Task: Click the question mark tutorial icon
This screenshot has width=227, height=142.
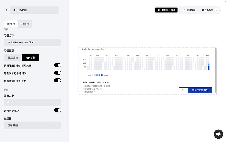Action: pyautogui.click(x=184, y=10)
